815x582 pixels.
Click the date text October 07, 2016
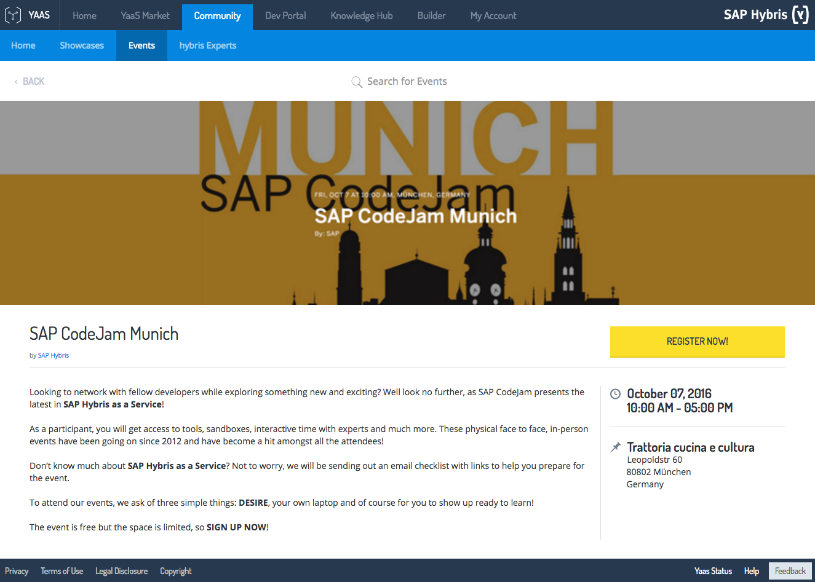click(669, 394)
